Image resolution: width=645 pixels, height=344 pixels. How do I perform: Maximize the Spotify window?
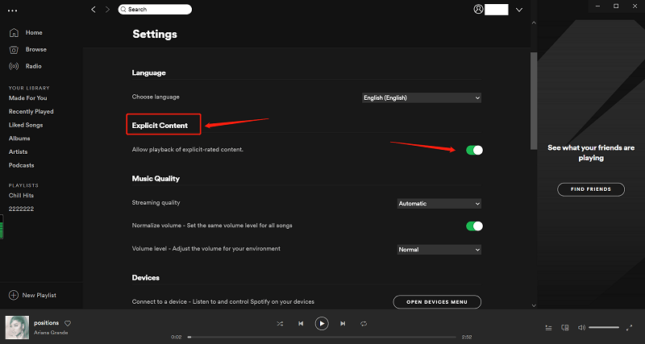pos(616,6)
